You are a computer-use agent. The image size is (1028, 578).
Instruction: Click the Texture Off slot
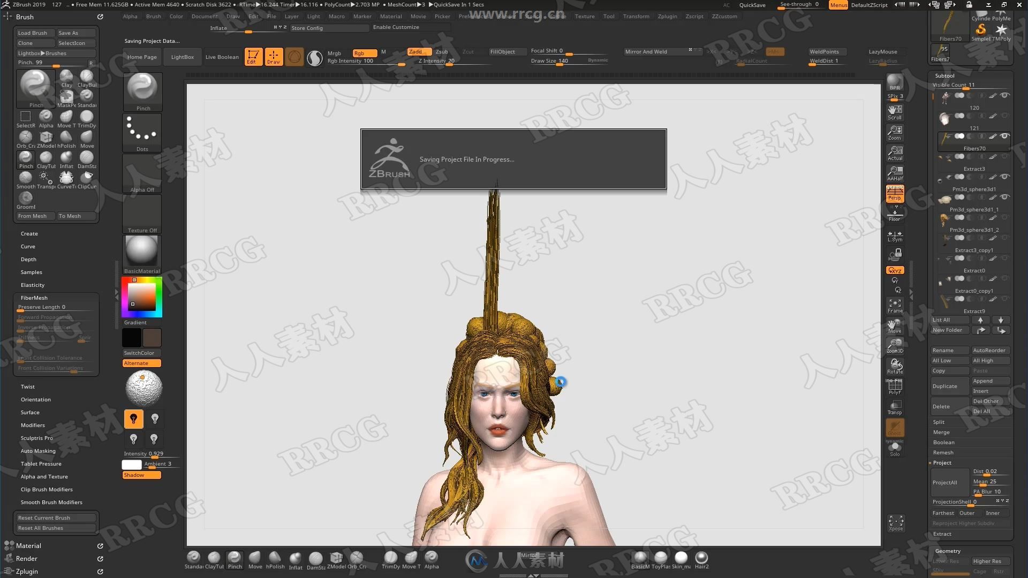pos(142,214)
